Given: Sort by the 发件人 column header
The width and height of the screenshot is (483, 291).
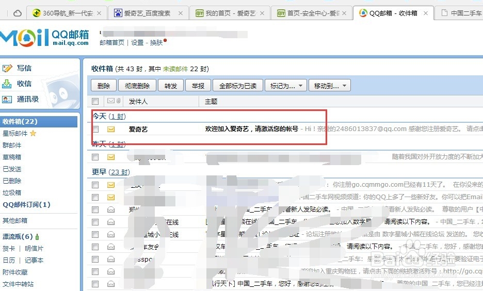Looking at the screenshot, I should pos(138,101).
